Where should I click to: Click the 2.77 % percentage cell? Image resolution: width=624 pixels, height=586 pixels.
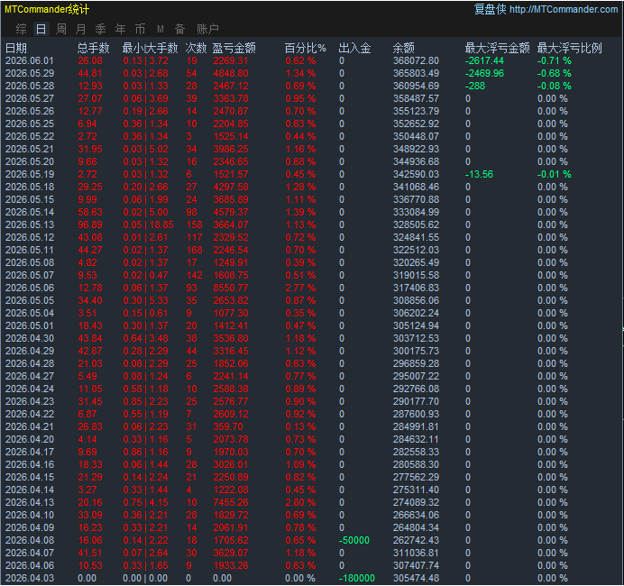coord(300,288)
